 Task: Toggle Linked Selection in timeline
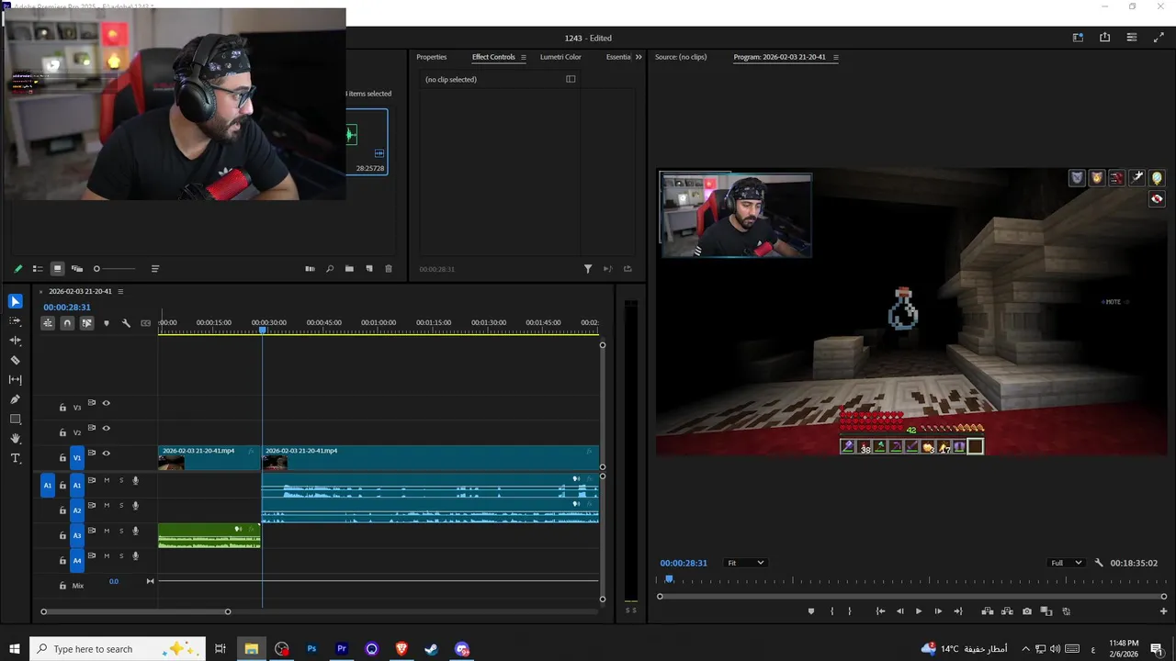coord(86,323)
